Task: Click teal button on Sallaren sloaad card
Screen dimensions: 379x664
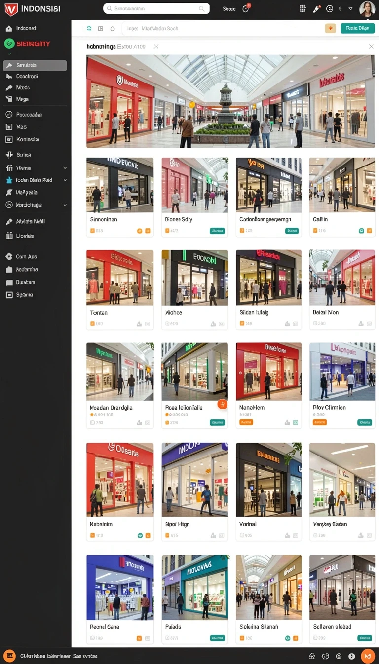Action: [364, 638]
